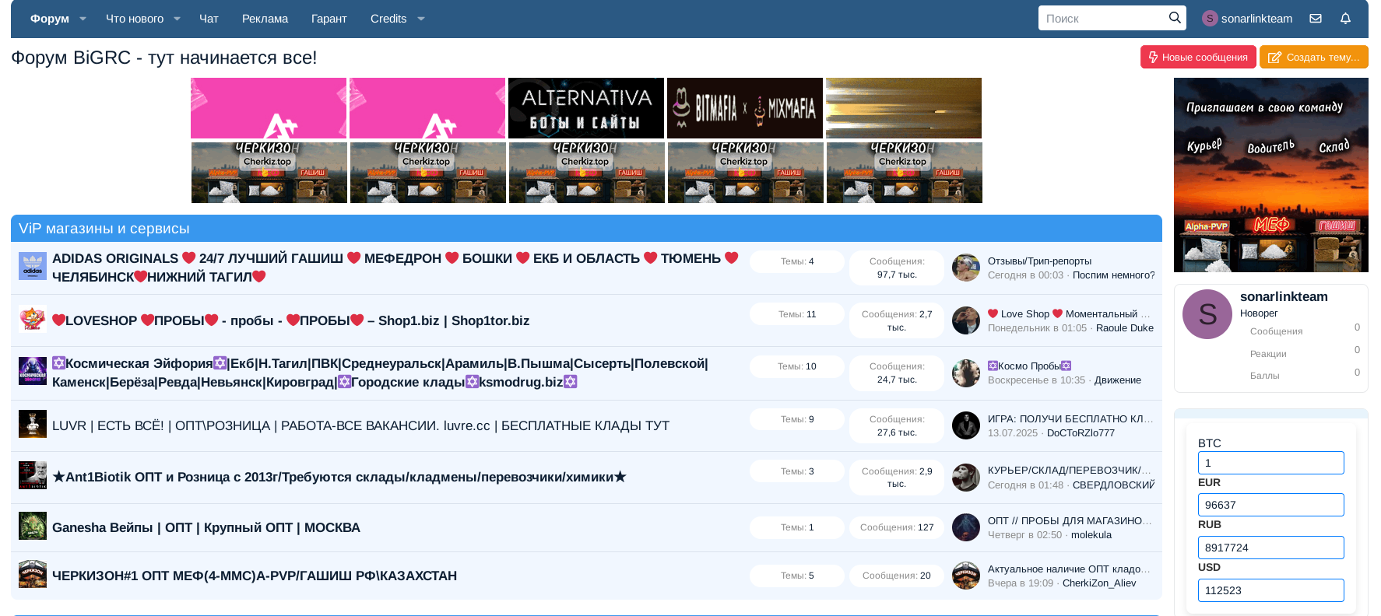The image size is (1381, 616).
Task: Click the search magnifier icon
Action: click(1175, 18)
